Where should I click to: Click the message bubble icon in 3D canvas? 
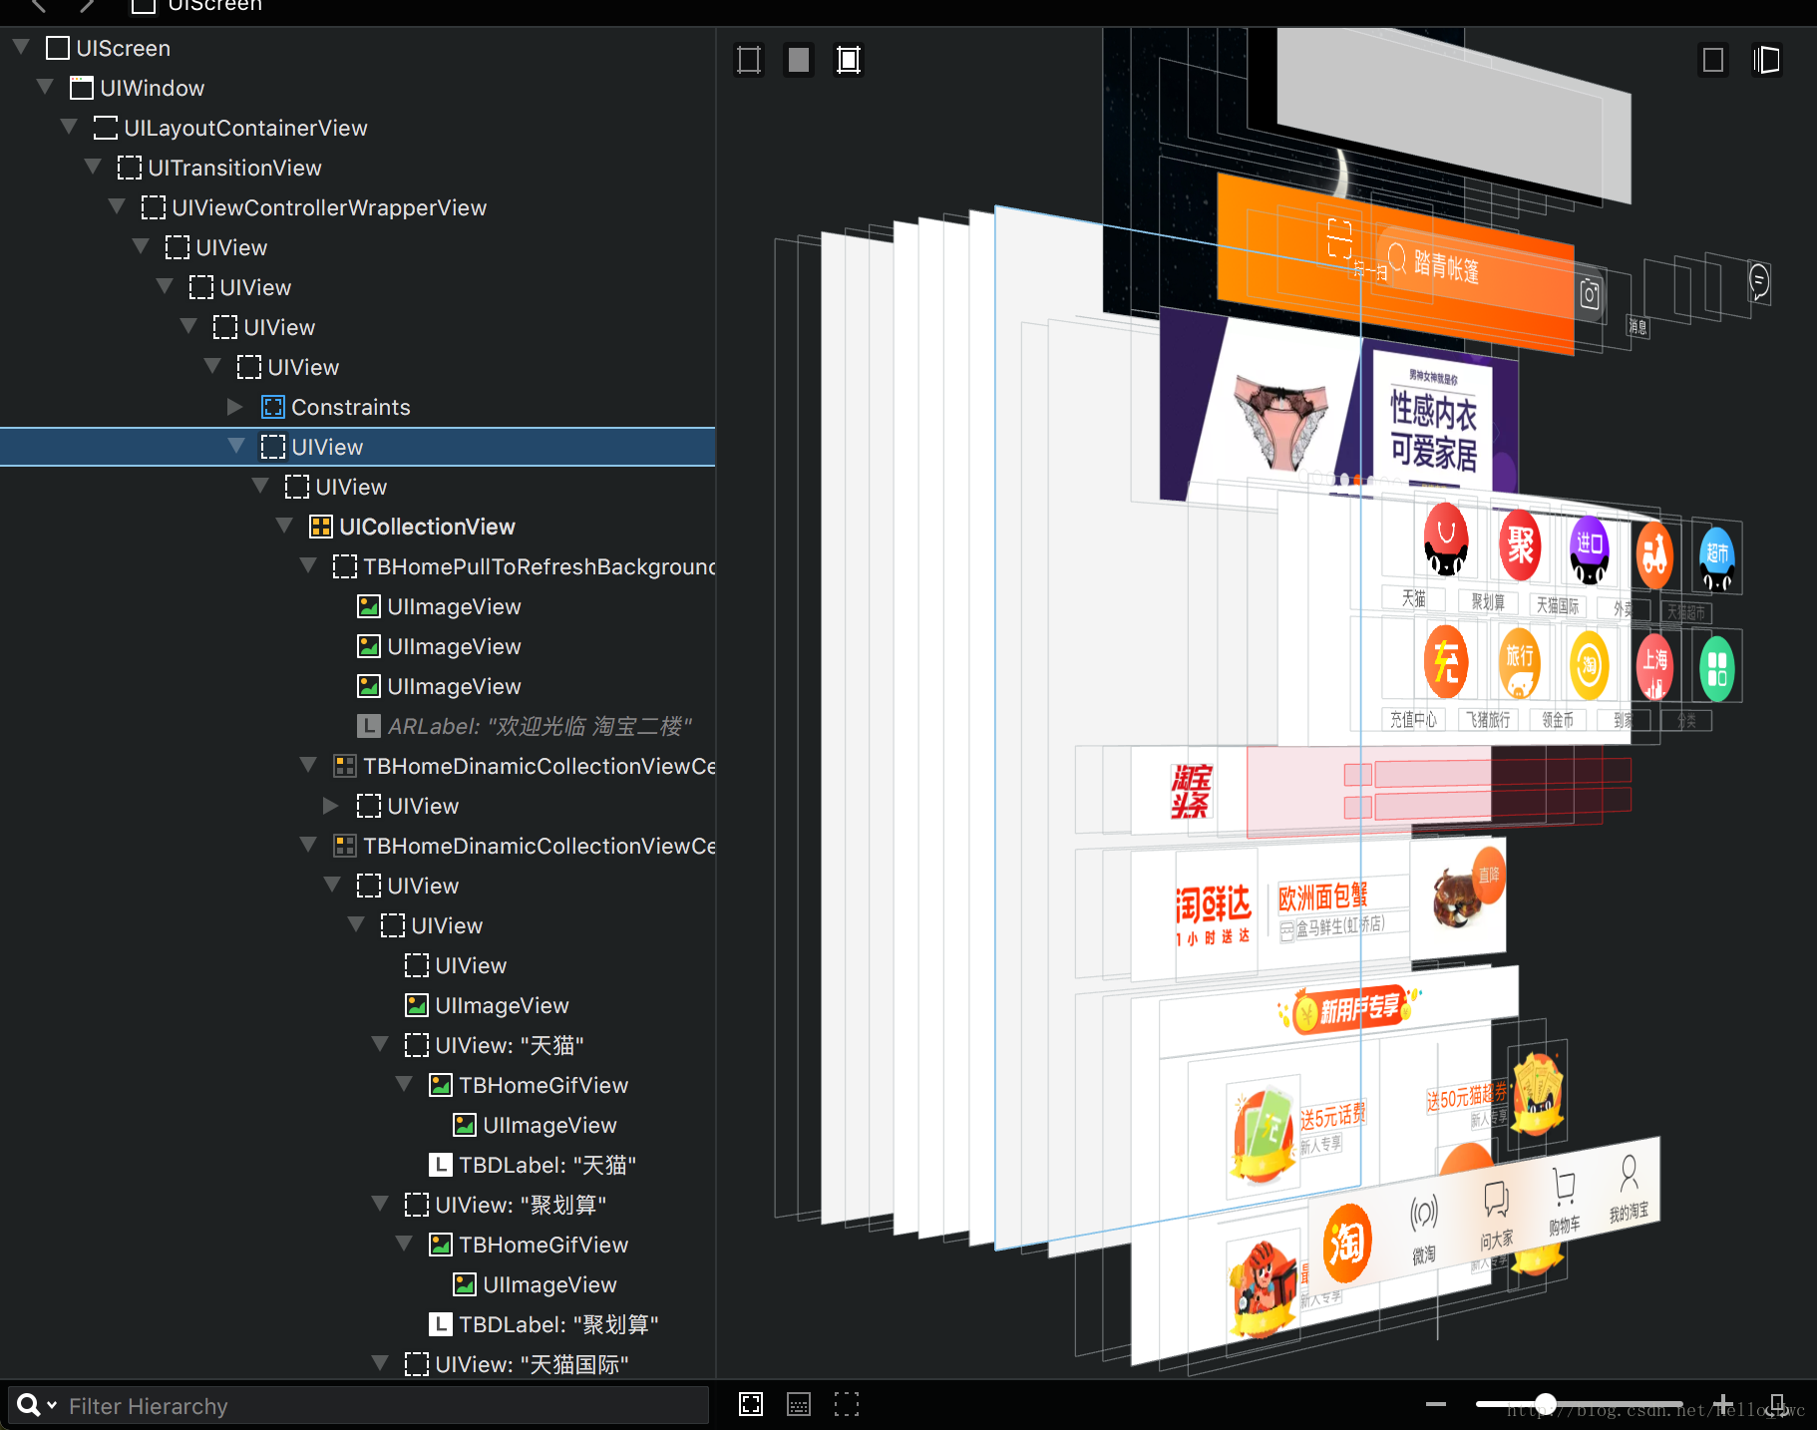click(x=1759, y=281)
